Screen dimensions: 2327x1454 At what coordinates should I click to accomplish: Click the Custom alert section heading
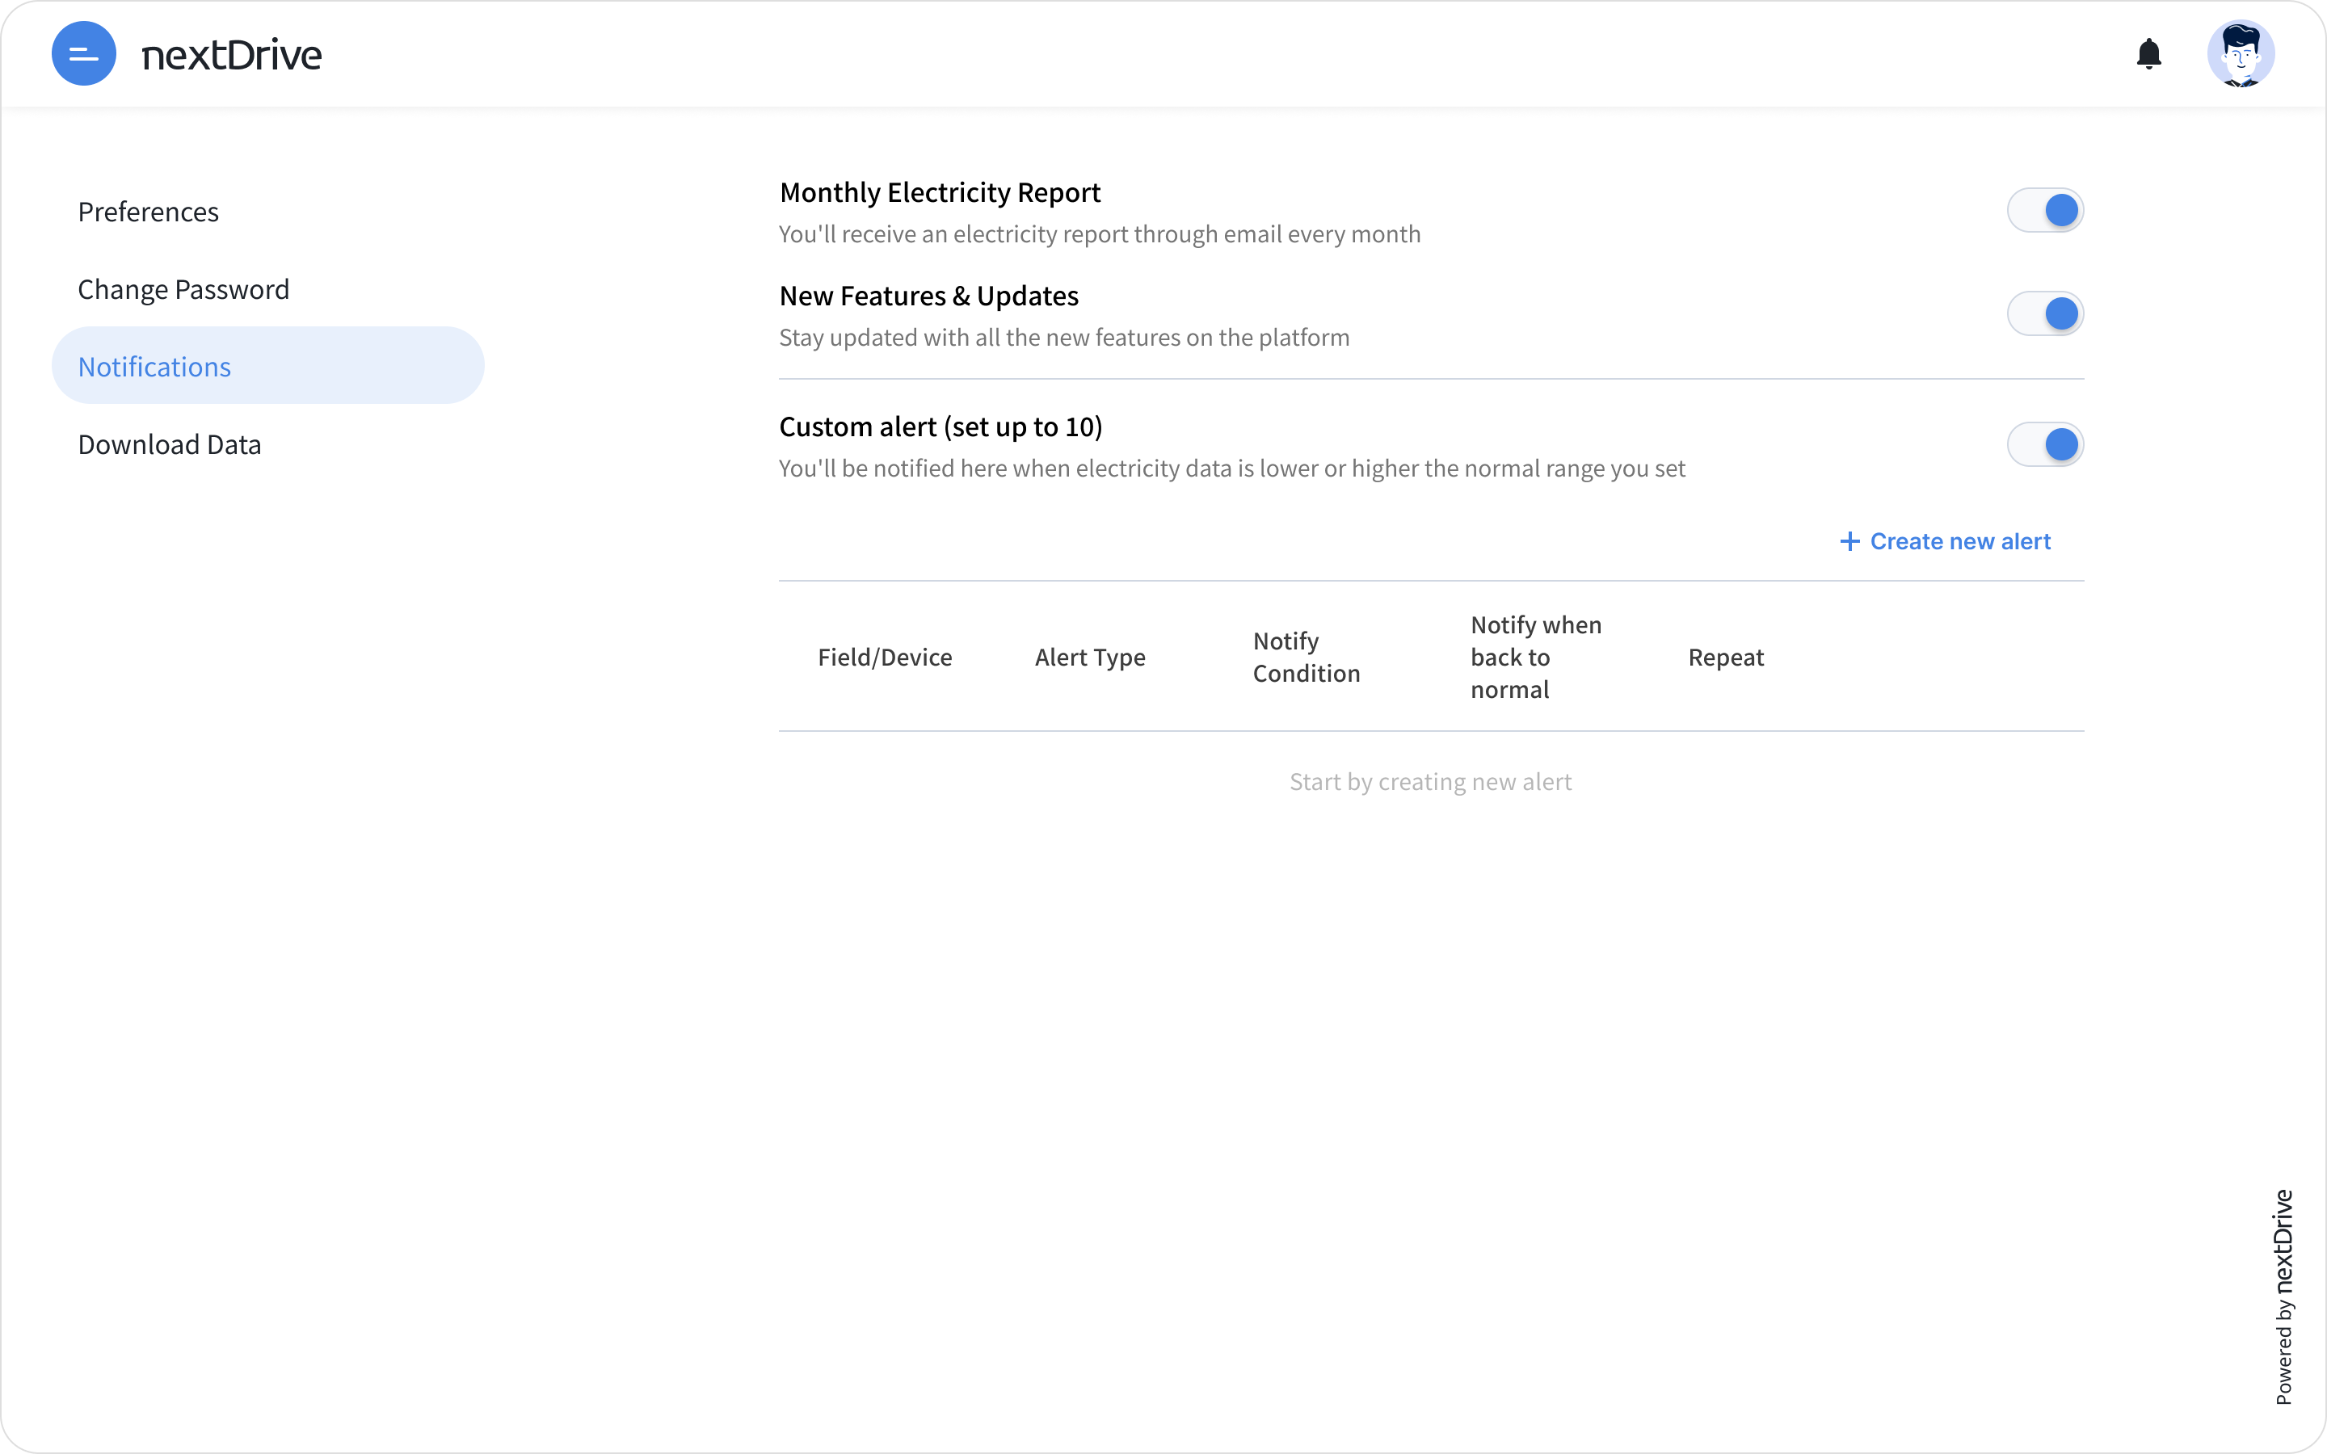pyautogui.click(x=940, y=426)
